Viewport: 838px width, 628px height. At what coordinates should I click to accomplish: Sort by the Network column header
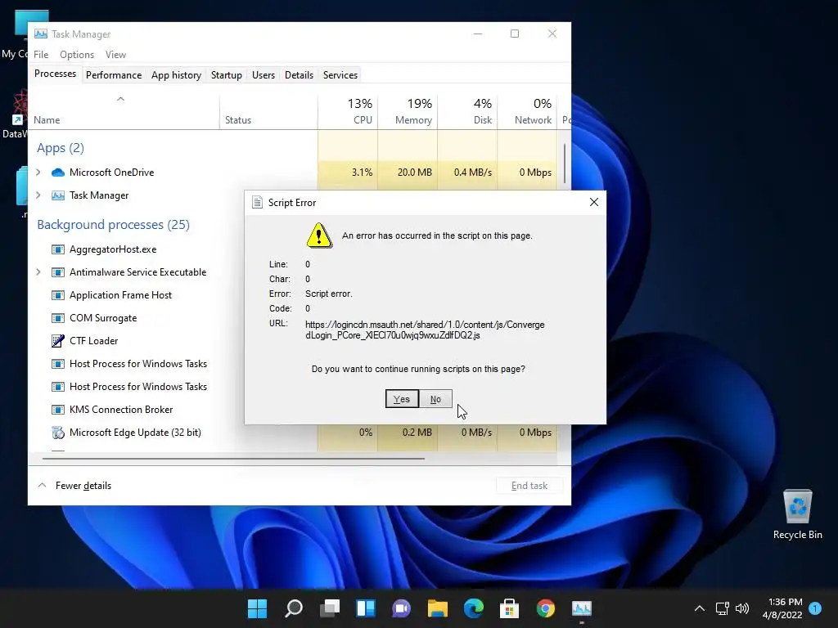[528, 111]
